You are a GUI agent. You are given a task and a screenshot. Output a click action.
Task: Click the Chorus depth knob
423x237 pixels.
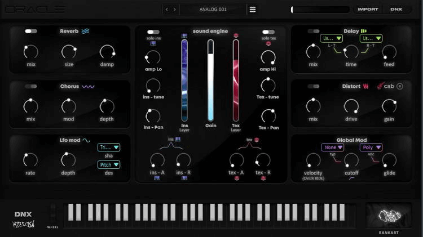point(107,106)
